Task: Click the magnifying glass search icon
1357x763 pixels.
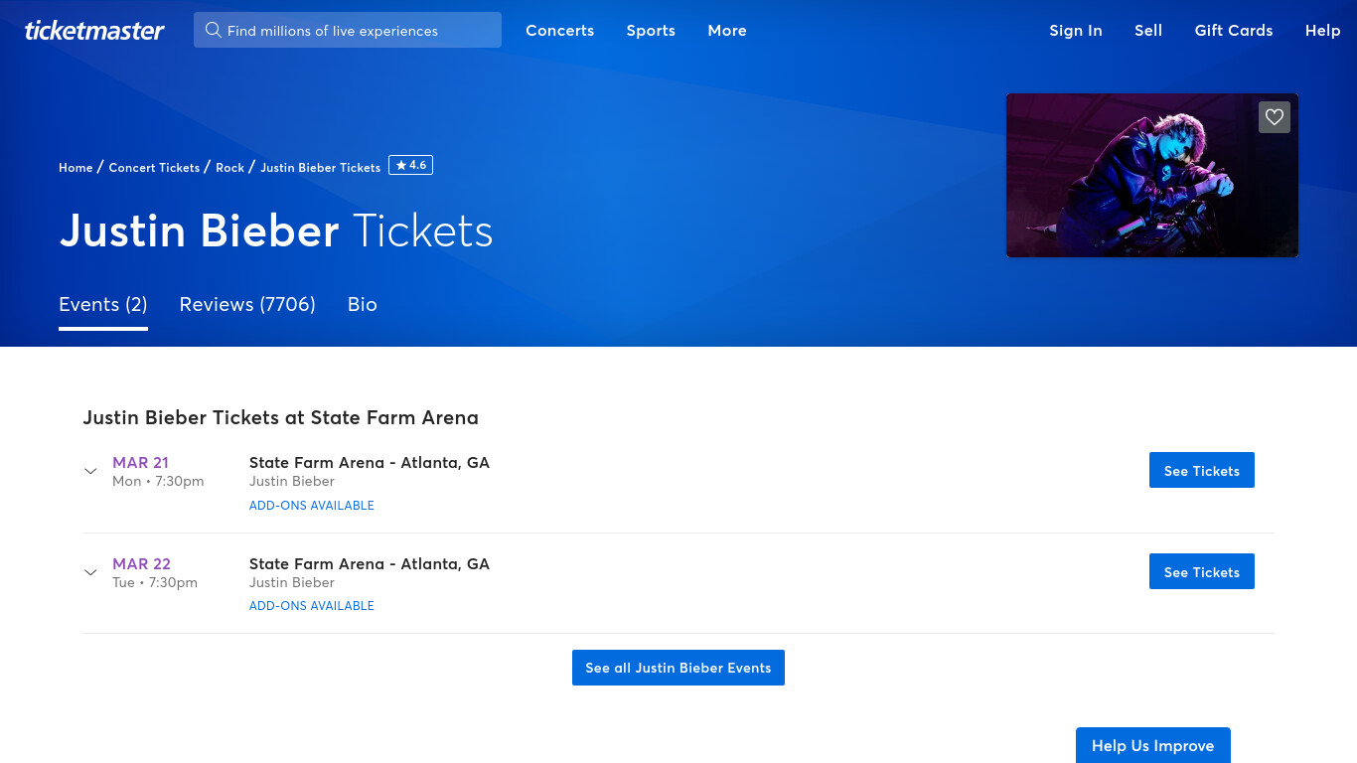Action: (213, 30)
